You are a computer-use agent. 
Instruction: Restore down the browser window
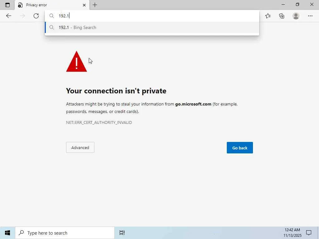[297, 5]
